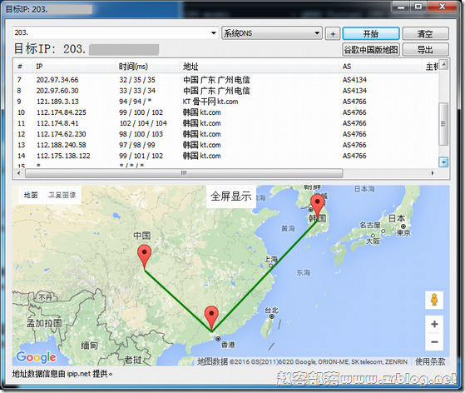
Task: Click the Google logo on the map
Action: (x=36, y=357)
